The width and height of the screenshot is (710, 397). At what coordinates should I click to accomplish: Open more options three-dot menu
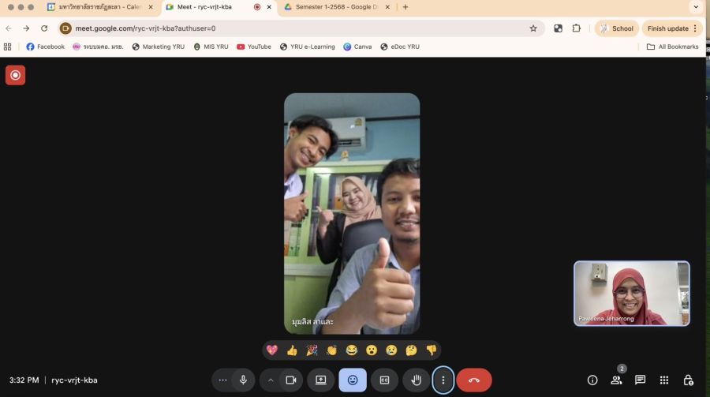click(x=443, y=380)
